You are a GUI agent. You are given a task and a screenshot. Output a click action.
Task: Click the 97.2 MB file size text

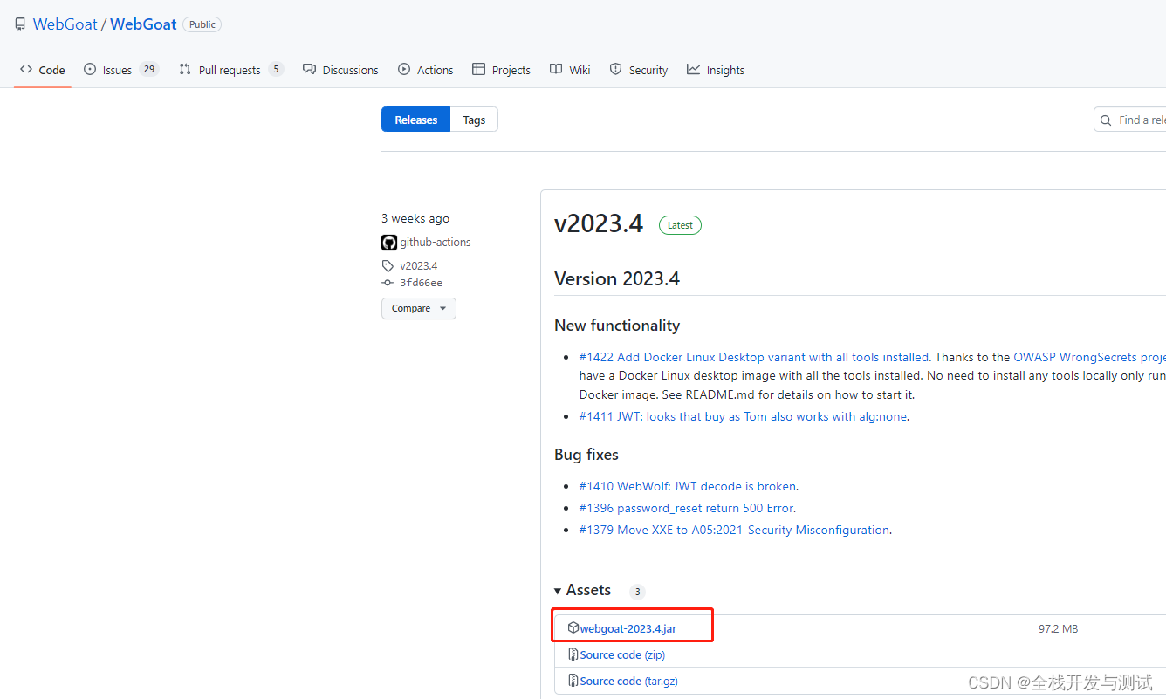(1058, 628)
